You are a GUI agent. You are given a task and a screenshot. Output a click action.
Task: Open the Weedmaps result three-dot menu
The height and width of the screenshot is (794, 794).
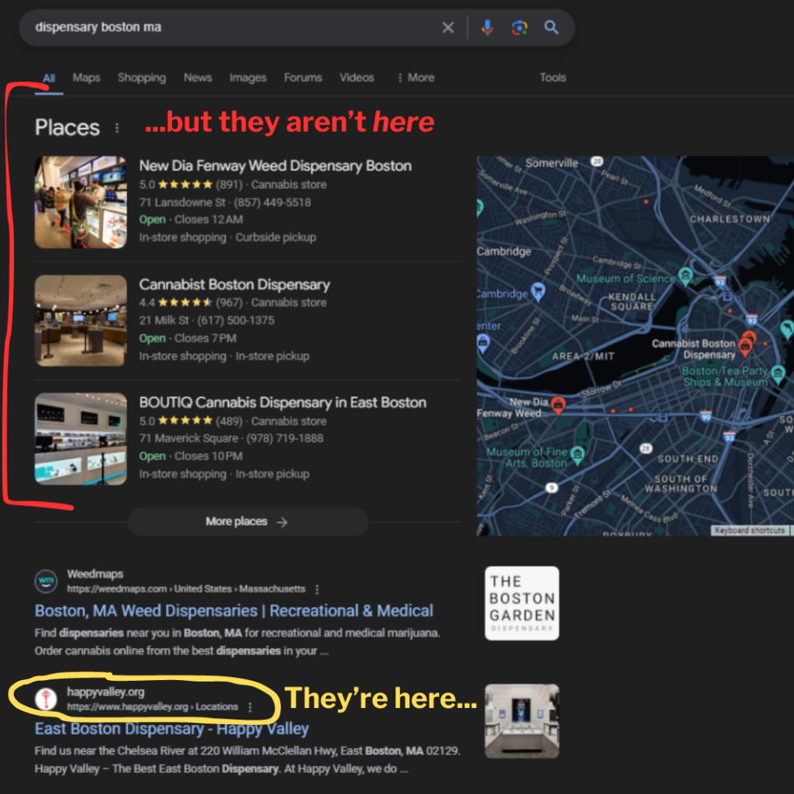(317, 589)
